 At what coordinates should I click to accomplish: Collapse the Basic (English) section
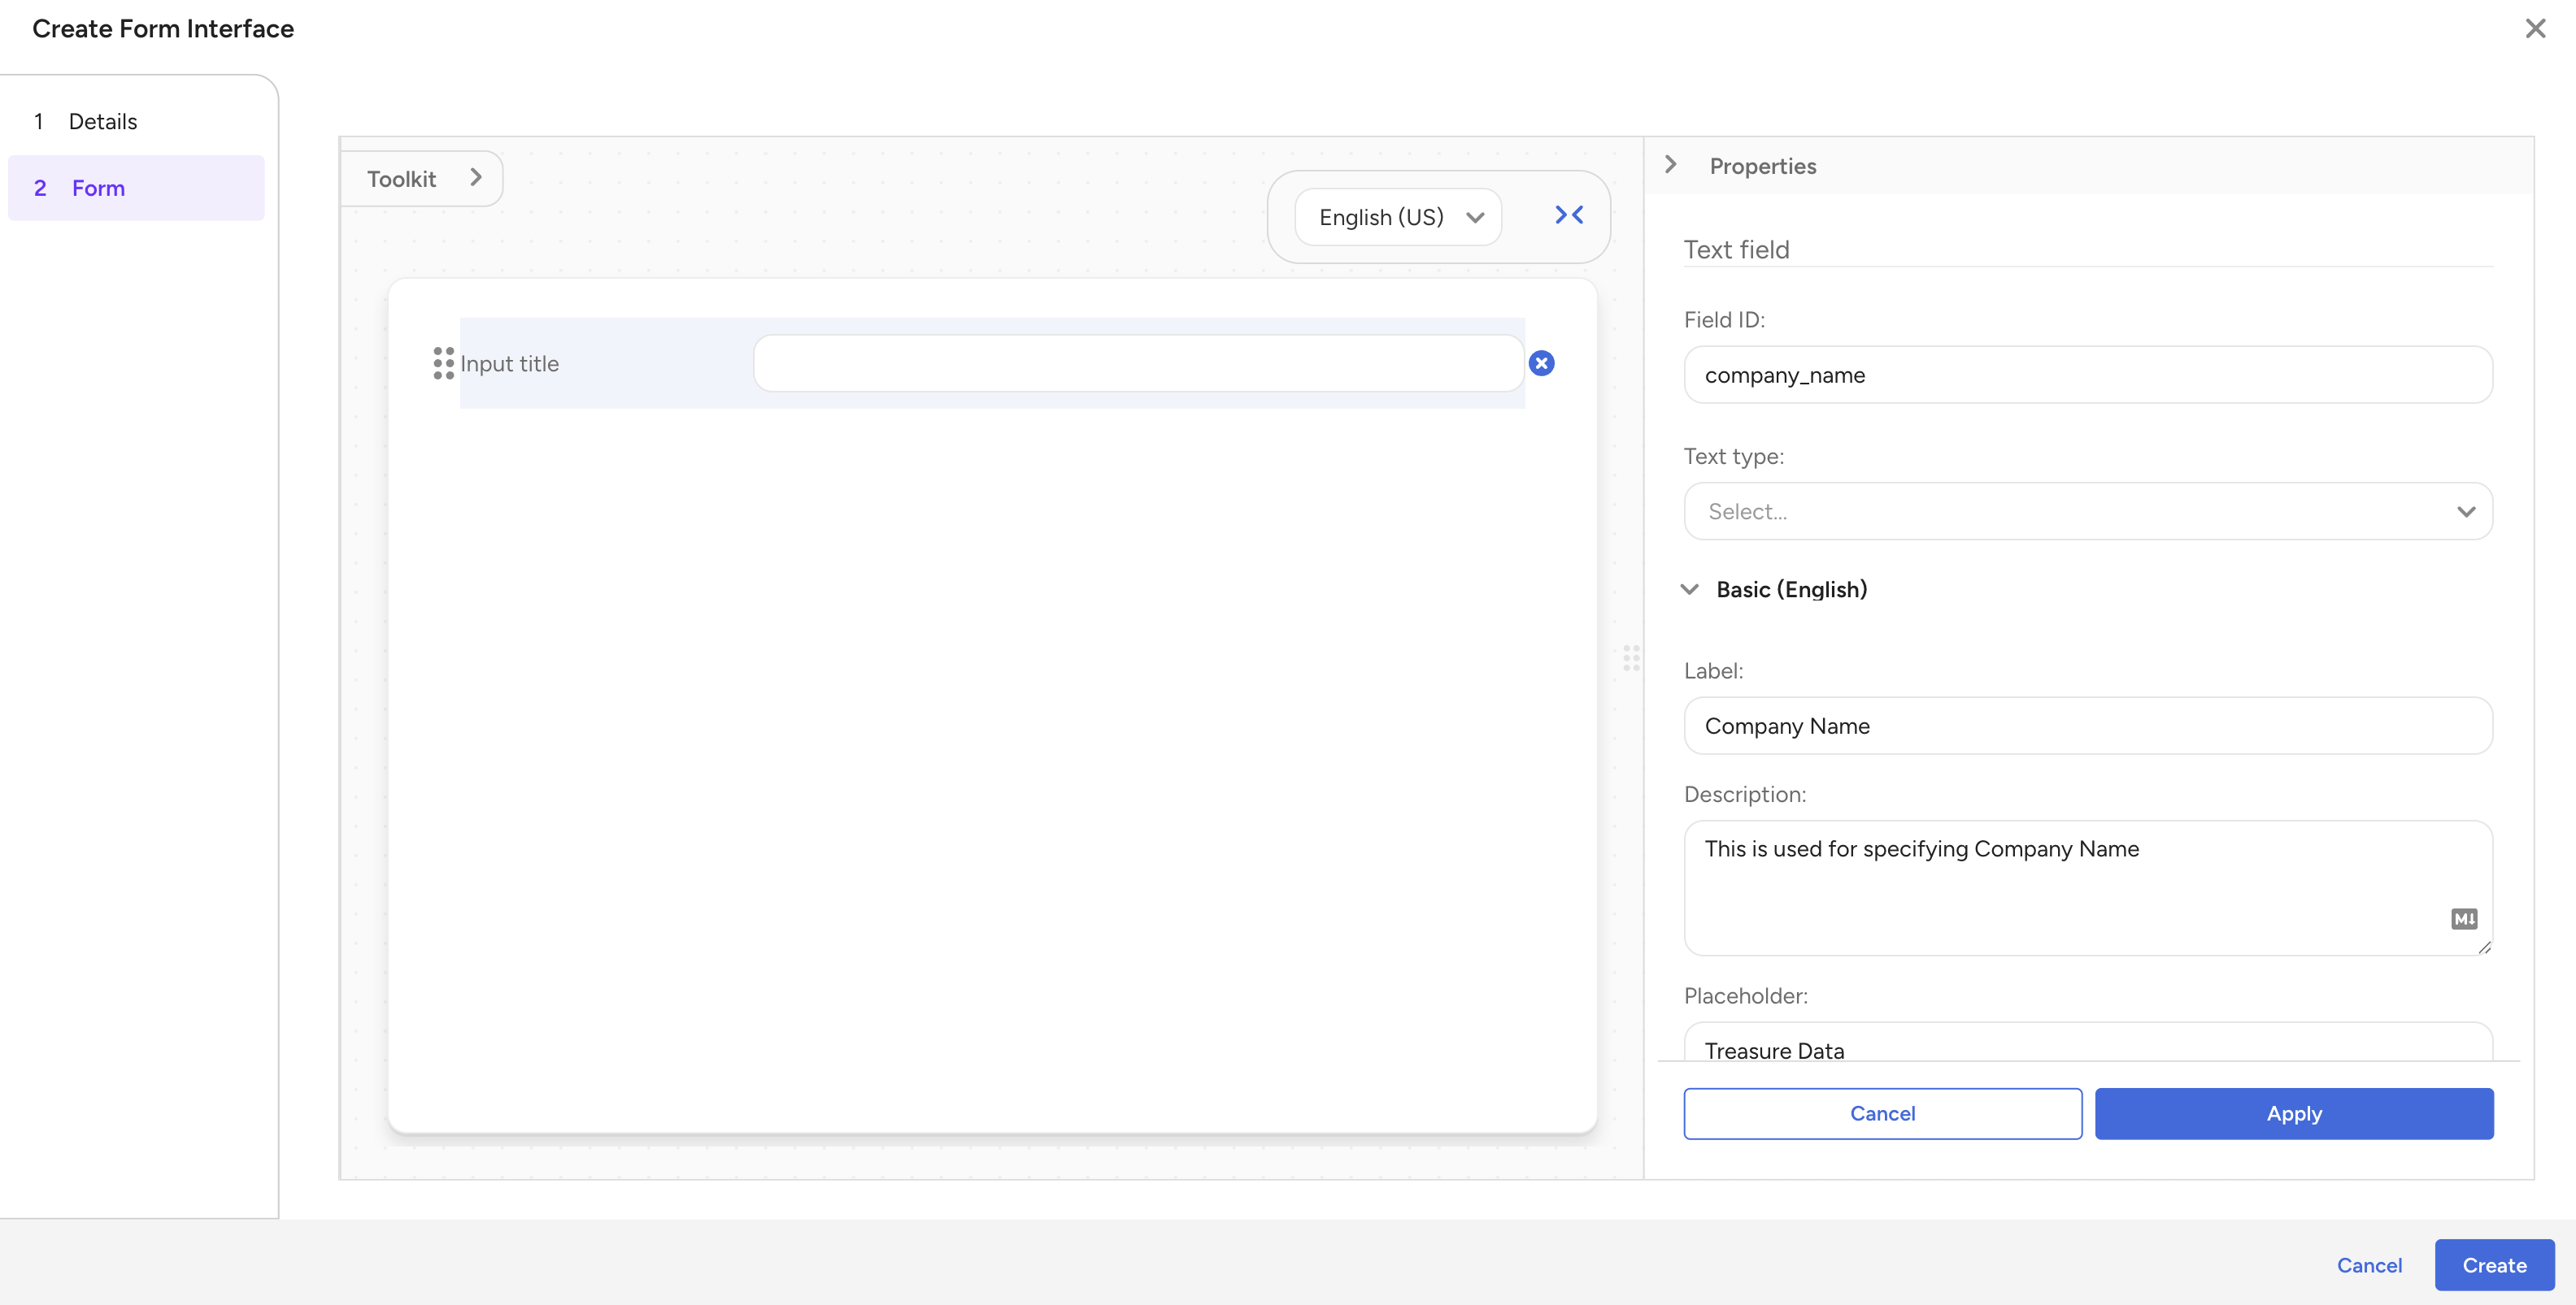click(x=1690, y=590)
